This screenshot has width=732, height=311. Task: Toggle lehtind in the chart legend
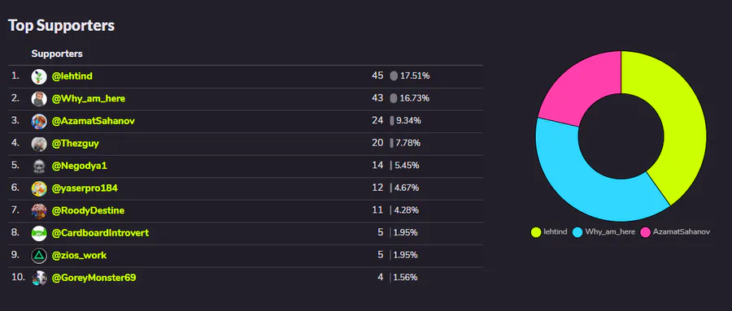[x=550, y=231]
